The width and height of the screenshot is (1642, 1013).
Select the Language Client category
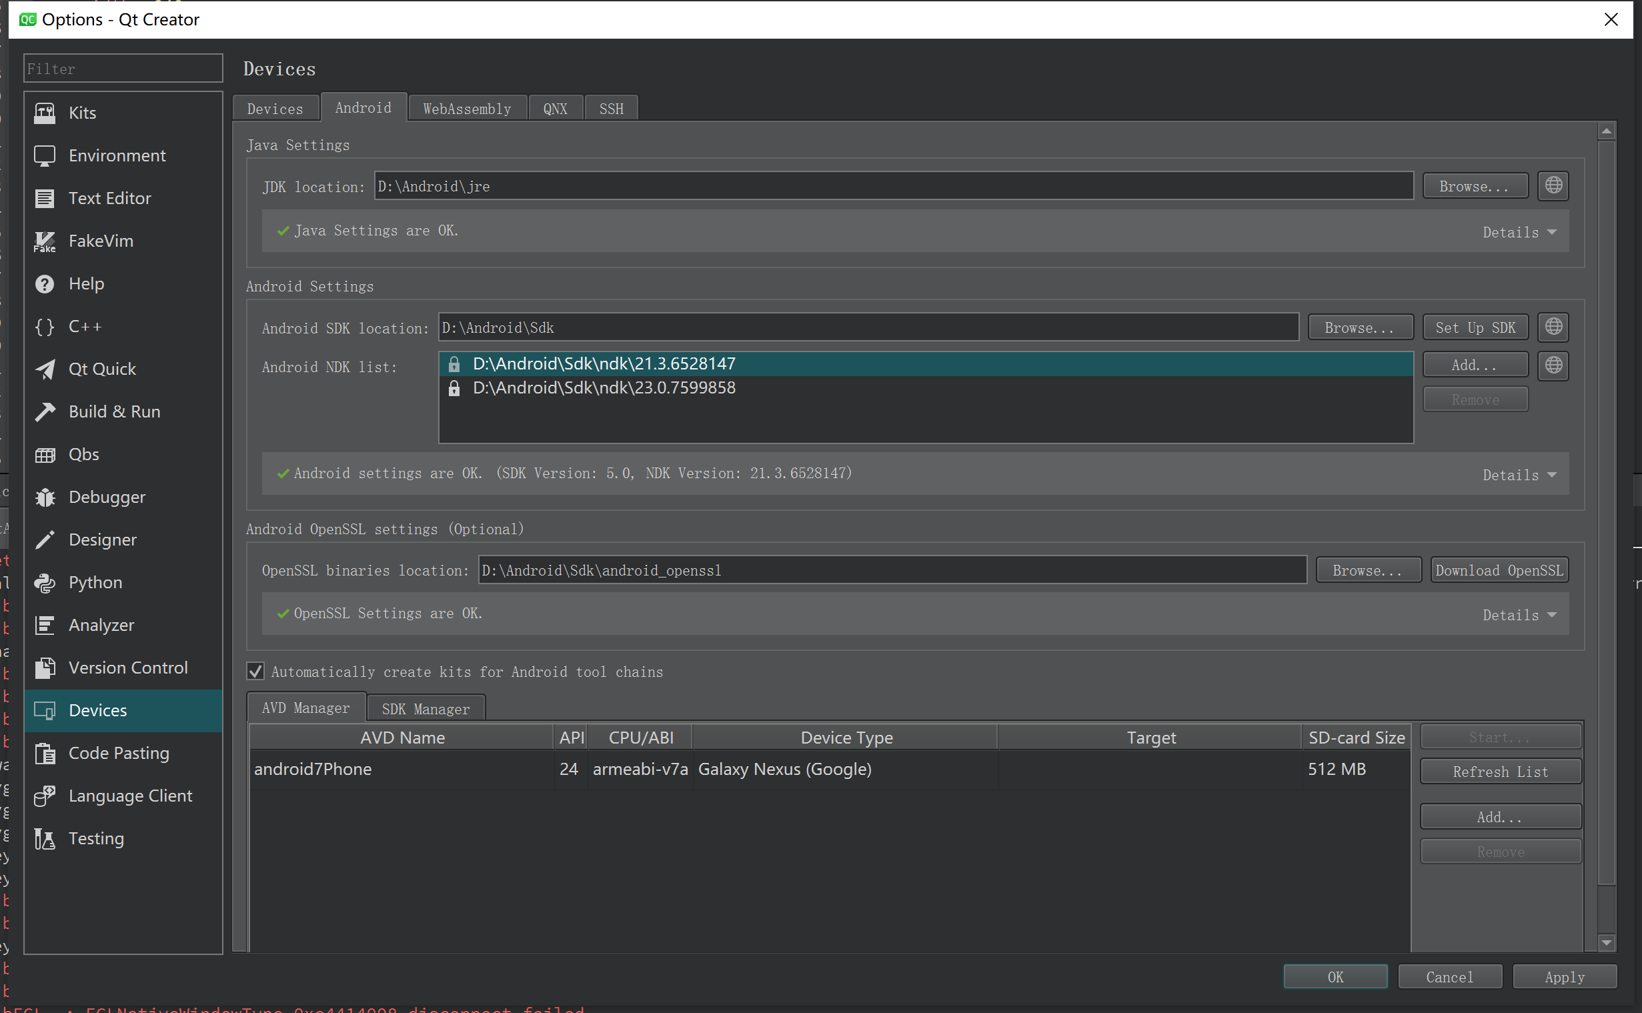[123, 796]
